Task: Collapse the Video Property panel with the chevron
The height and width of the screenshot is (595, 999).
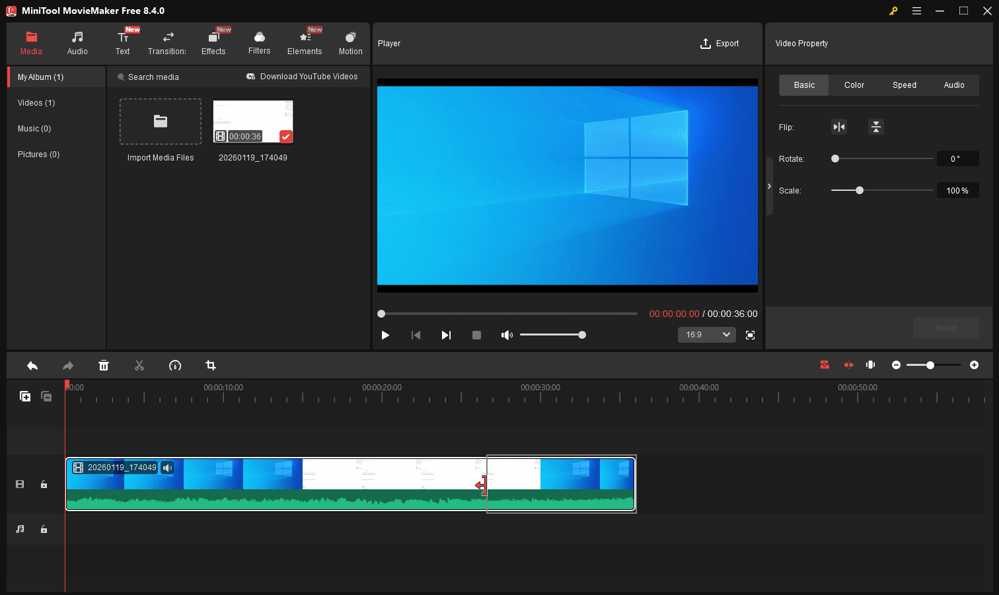Action: click(x=769, y=186)
